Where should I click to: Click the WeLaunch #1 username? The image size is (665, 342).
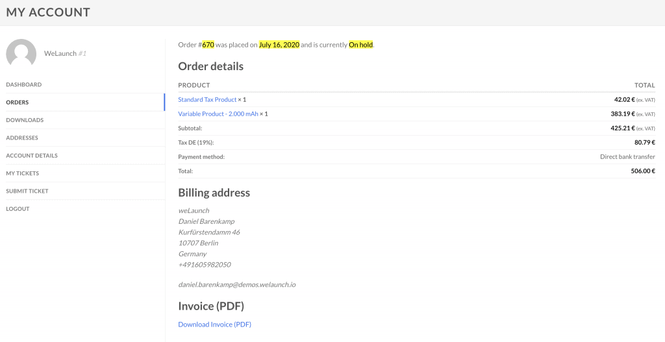click(66, 53)
